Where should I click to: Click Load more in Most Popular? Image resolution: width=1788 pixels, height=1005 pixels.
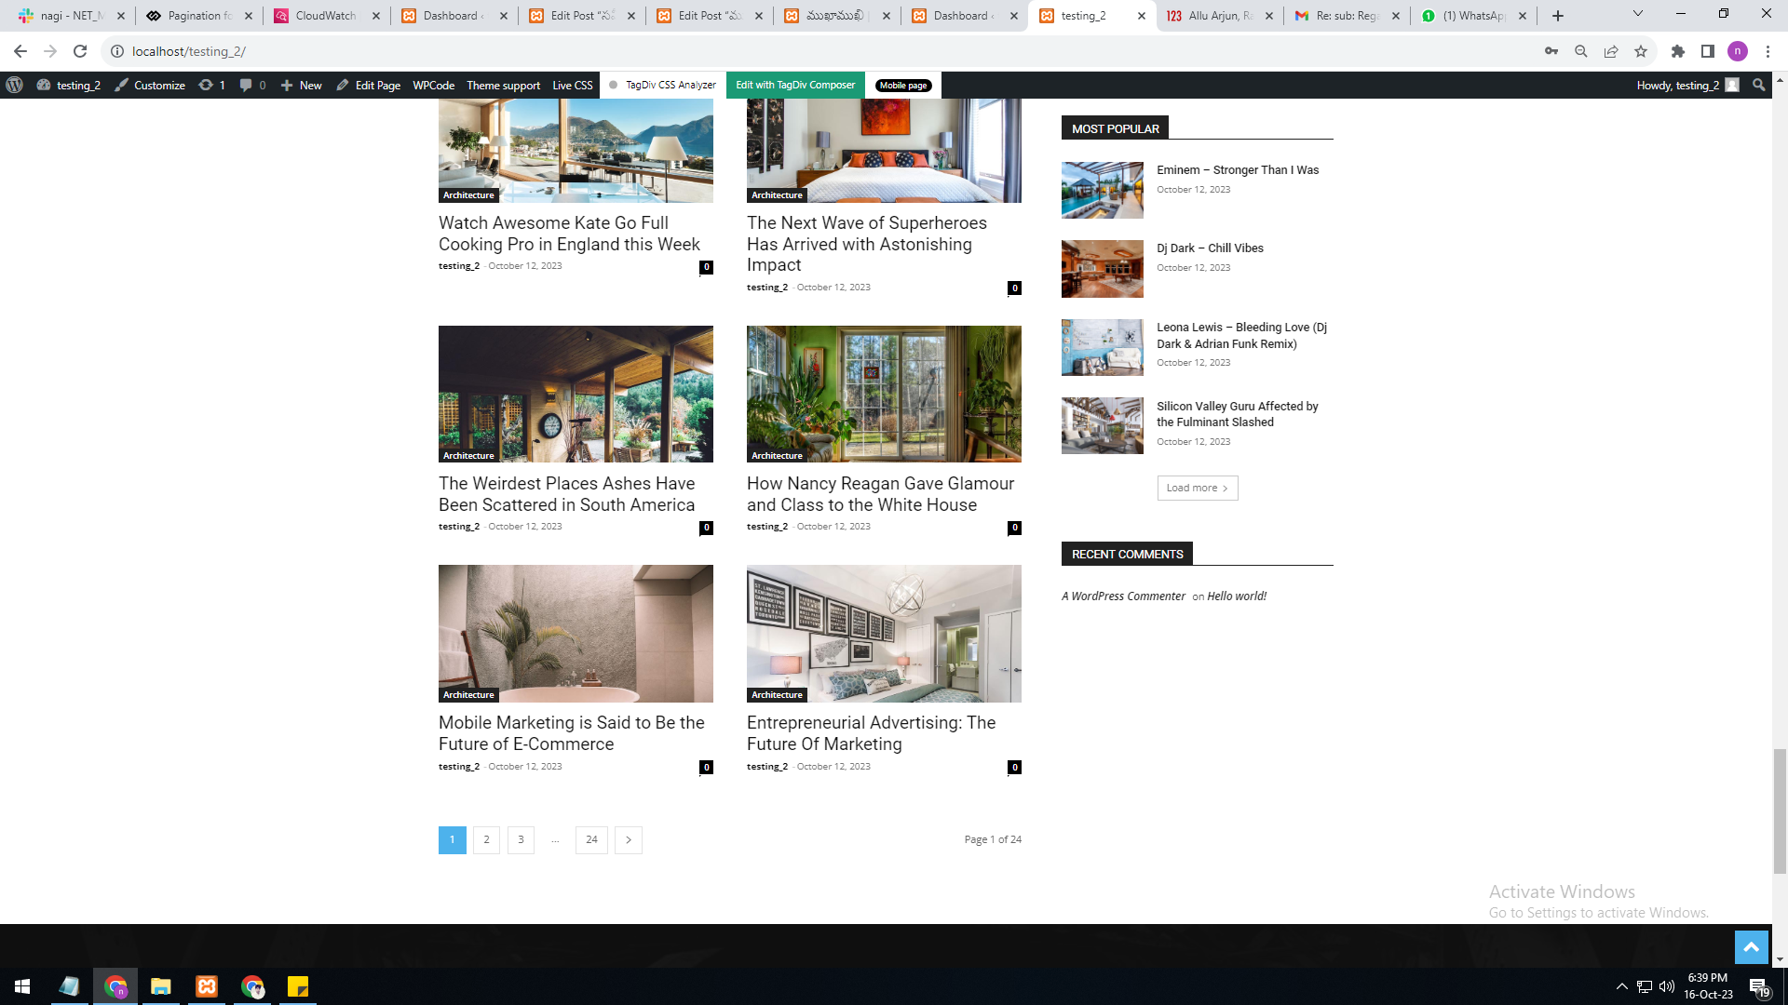(x=1198, y=488)
